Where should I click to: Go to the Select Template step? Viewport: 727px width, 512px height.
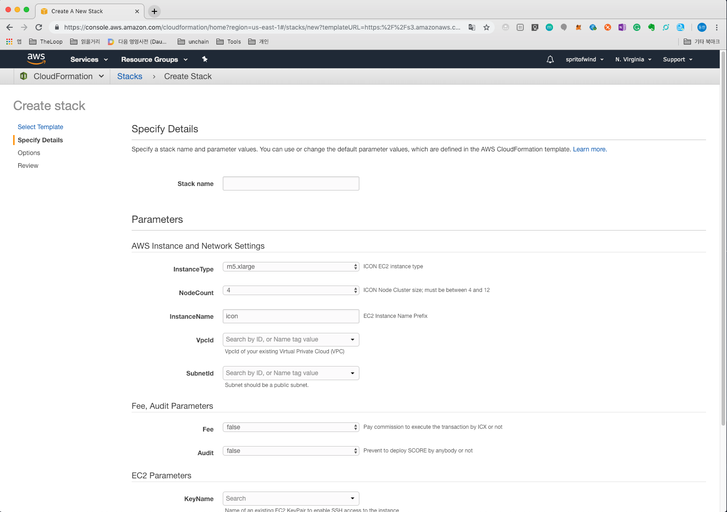(x=41, y=127)
